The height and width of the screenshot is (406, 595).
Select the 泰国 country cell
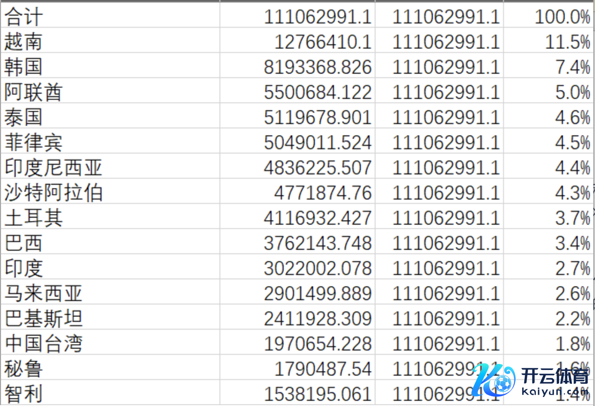[24, 118]
